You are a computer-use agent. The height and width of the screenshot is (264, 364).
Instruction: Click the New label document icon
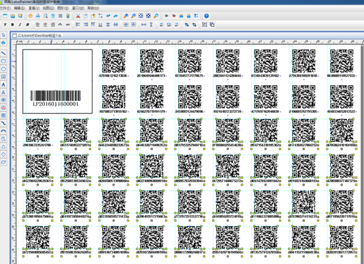pyautogui.click(x=5, y=16)
